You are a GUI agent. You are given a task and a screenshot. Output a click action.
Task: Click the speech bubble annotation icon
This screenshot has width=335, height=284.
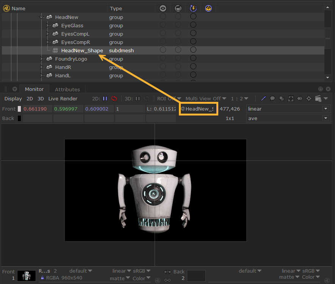coord(272,98)
